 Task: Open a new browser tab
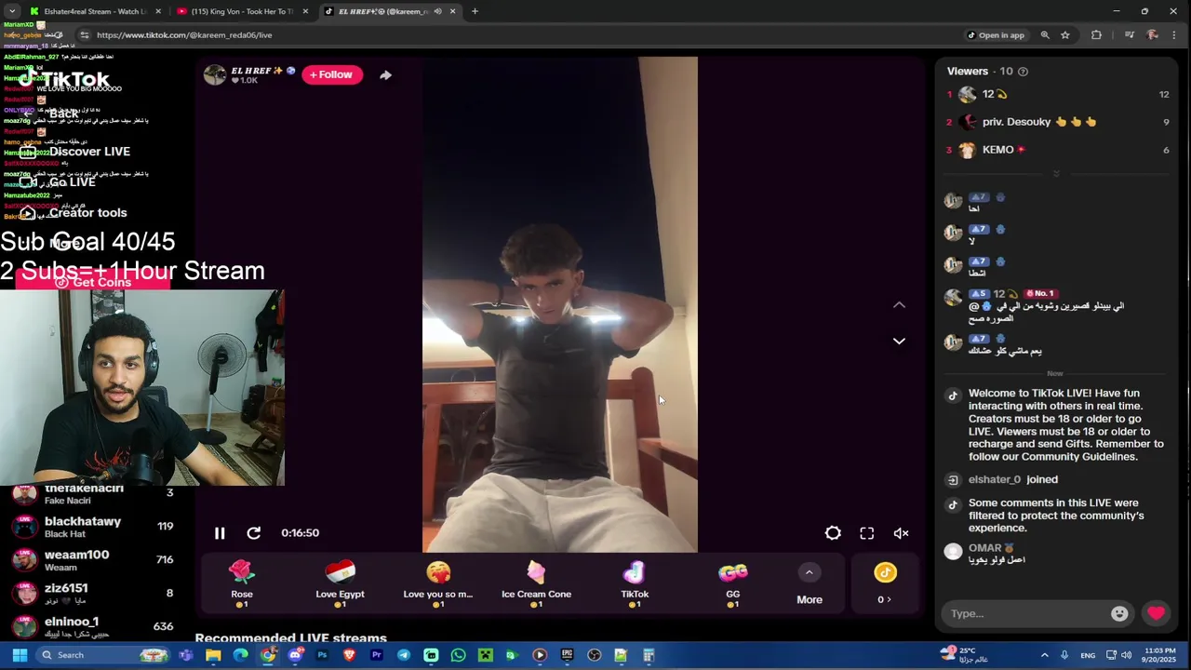[x=475, y=11]
